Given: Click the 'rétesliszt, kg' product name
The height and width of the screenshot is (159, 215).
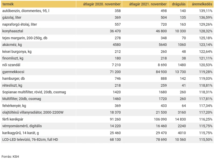Looking at the screenshot, I should pos(12,85).
